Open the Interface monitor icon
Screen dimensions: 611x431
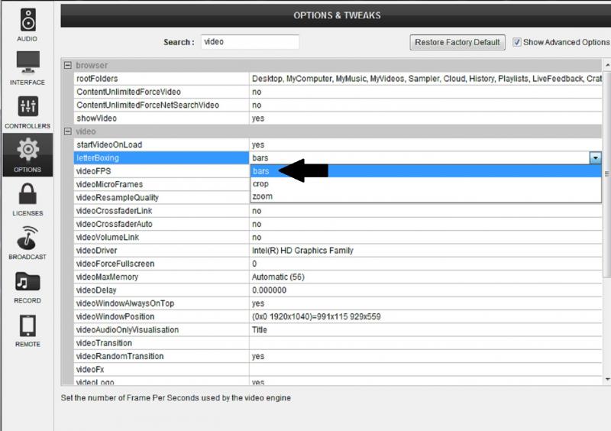click(x=27, y=63)
